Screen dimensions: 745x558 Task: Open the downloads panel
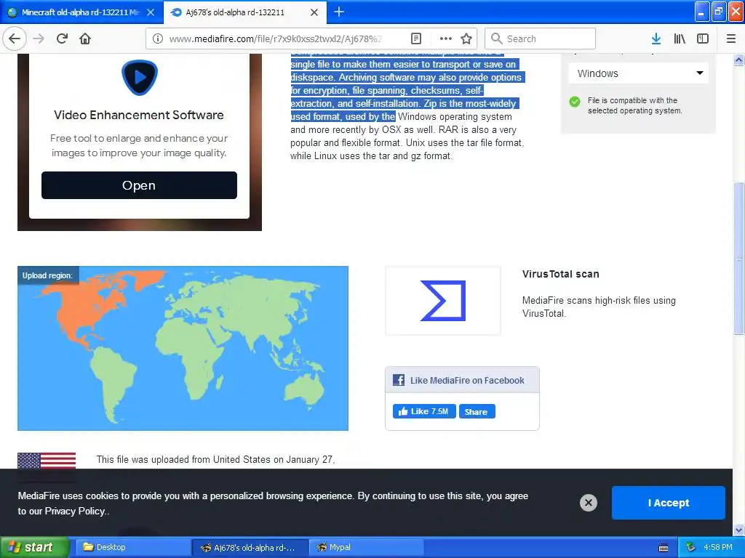pos(656,39)
